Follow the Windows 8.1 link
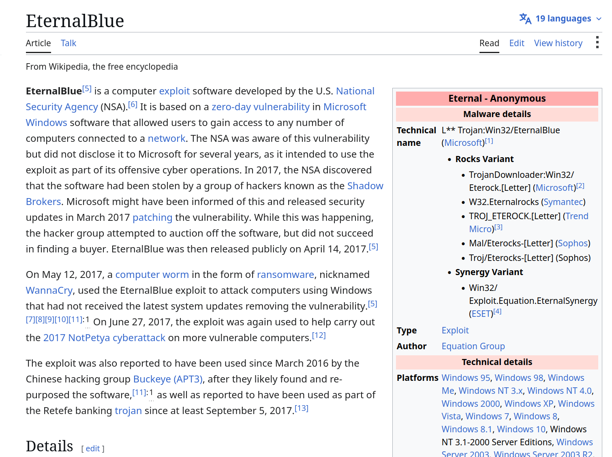612x457 pixels. (x=467, y=429)
